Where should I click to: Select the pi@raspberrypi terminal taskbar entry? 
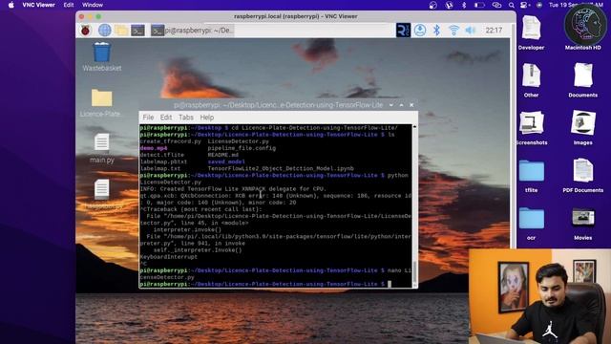tap(193, 30)
